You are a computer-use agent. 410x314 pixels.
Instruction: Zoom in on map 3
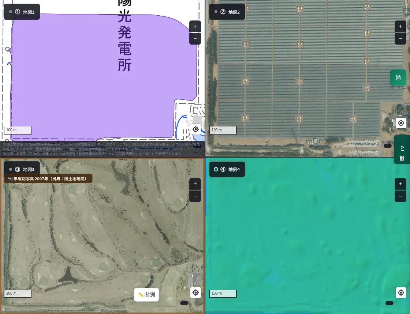[195, 184]
